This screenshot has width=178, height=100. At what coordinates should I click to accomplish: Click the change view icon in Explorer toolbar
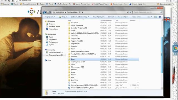(149, 17)
